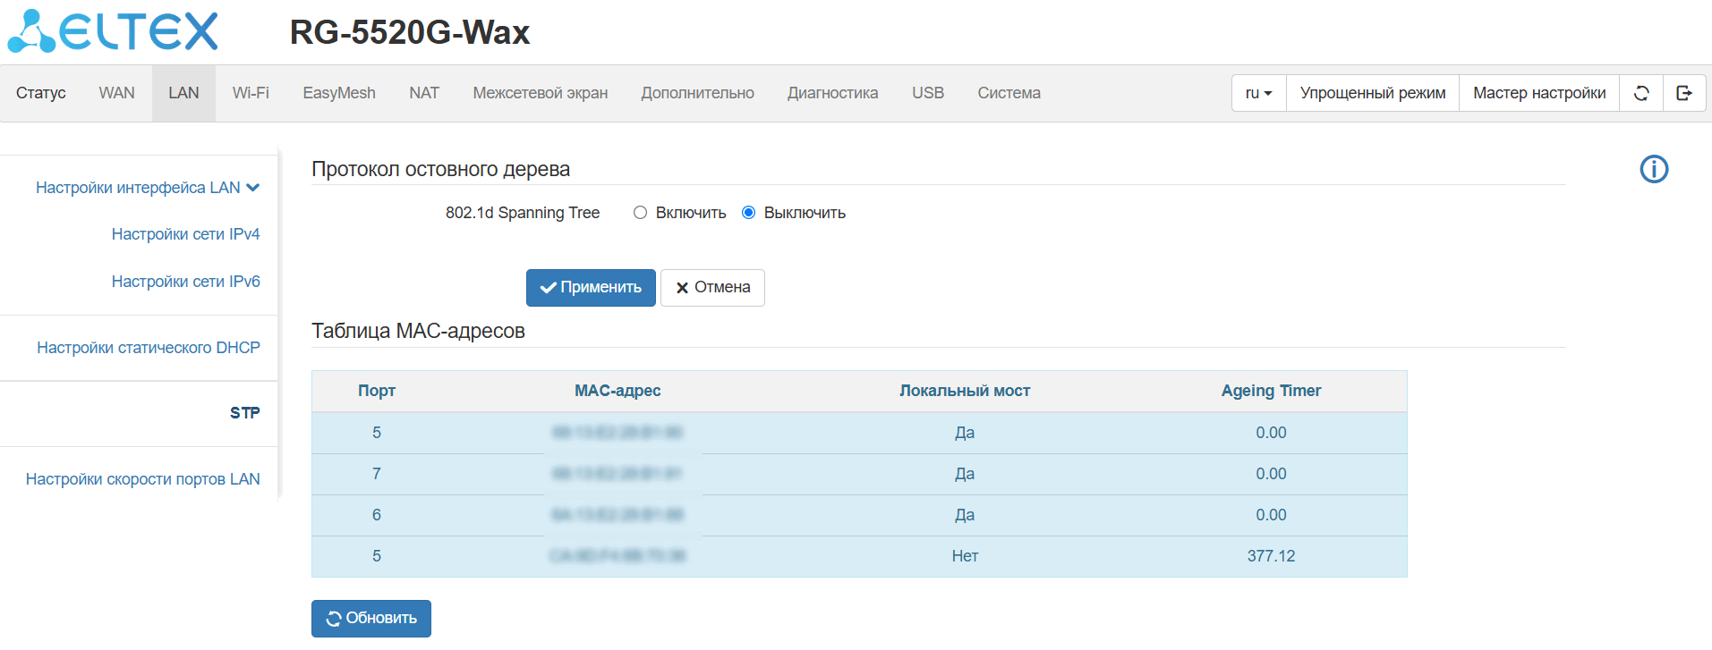Go to Межсетевой экран tab
Viewport: 1712px width, 650px height.
540,93
